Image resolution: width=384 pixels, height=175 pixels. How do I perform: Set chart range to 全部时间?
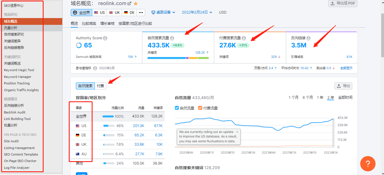pos(345,97)
